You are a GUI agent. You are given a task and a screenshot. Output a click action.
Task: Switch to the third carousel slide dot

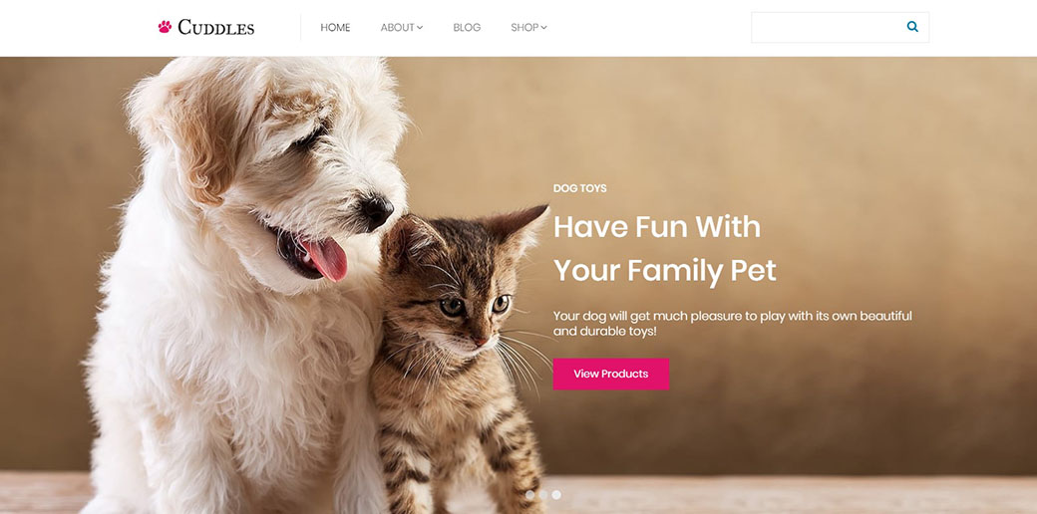point(556,495)
